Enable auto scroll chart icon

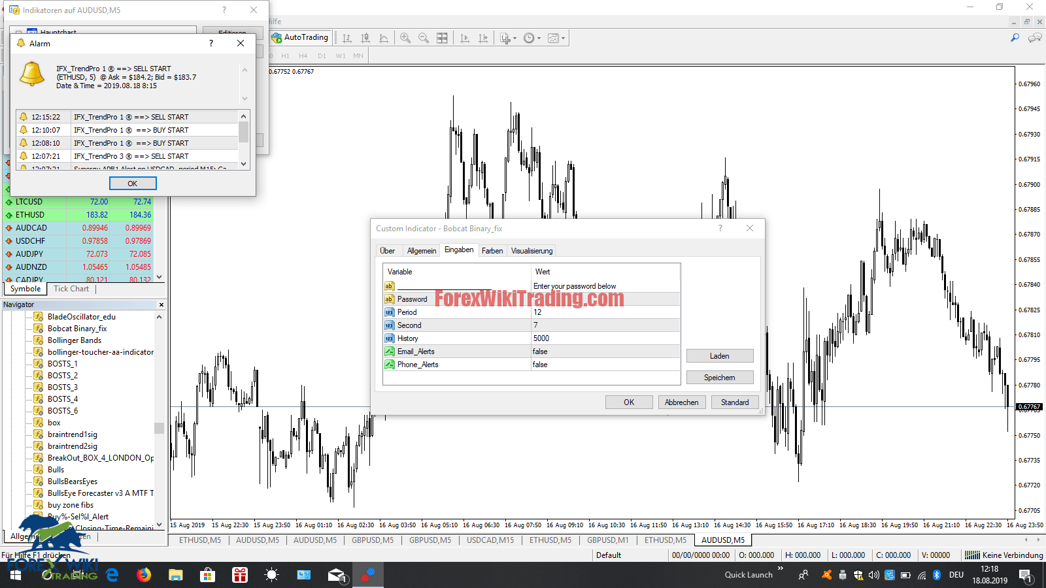pyautogui.click(x=465, y=38)
